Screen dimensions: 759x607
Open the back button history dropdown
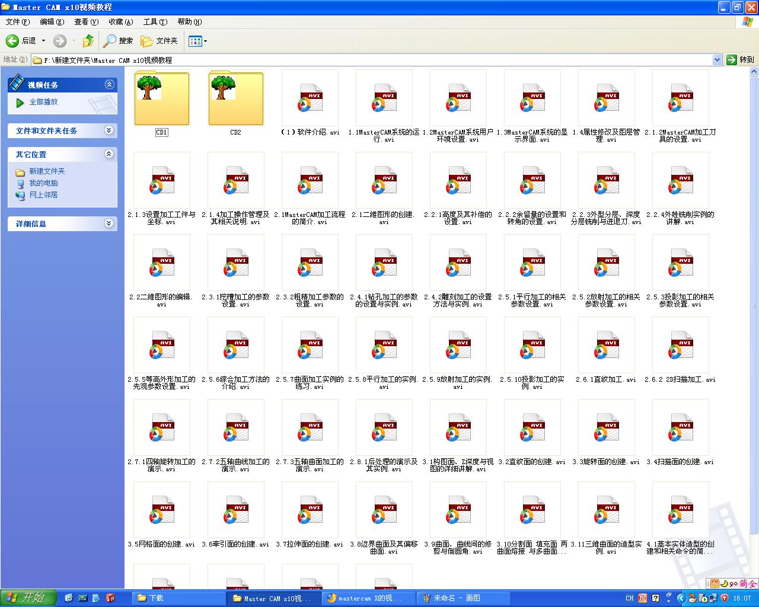pyautogui.click(x=43, y=41)
